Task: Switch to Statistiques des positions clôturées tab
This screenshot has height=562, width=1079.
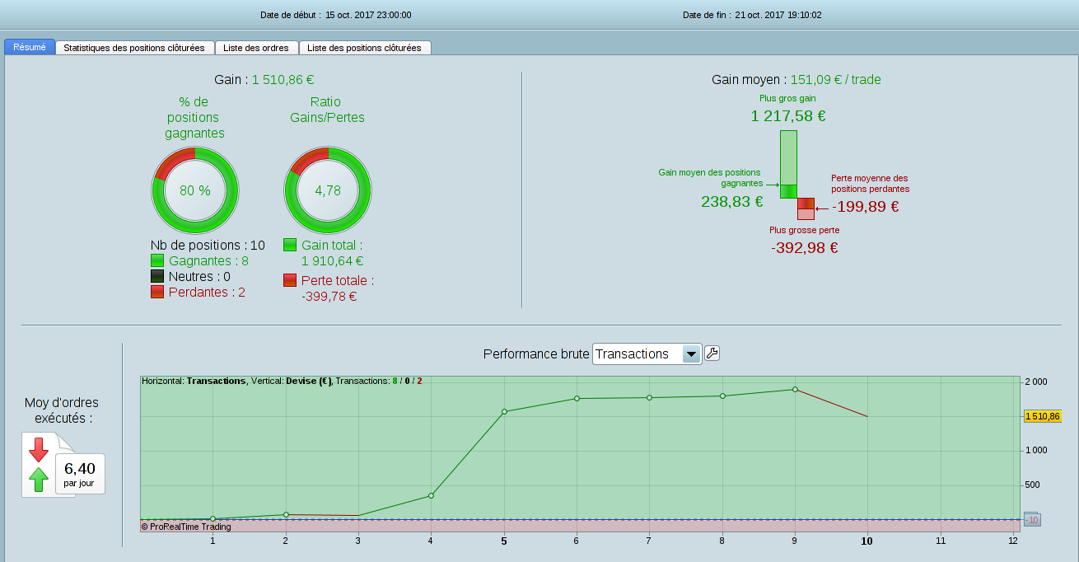Action: tap(134, 48)
